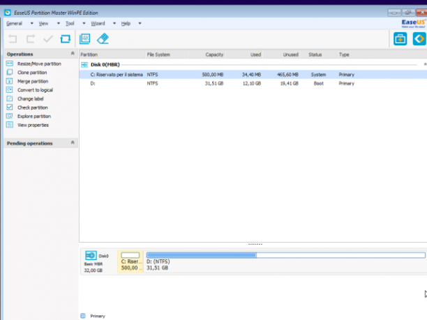Sort by the Used column header
The width and height of the screenshot is (427, 320).
244,54
